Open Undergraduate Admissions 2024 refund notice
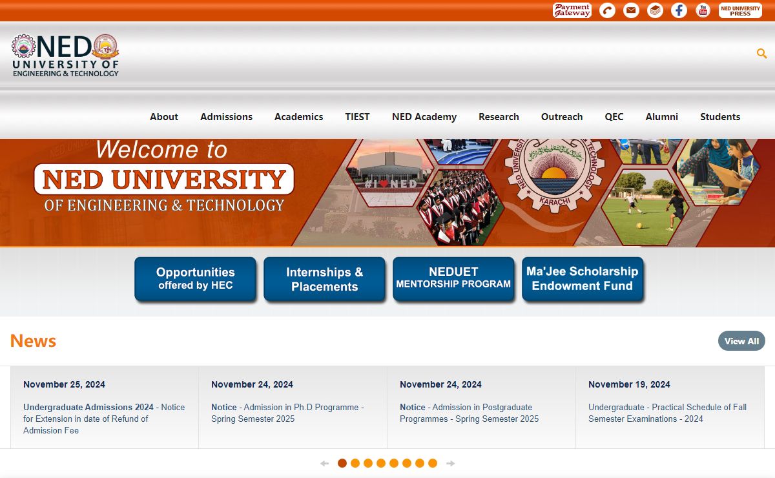Viewport: 775px width, 478px height. (x=104, y=419)
